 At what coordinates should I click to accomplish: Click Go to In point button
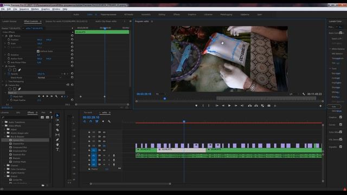(x=217, y=106)
